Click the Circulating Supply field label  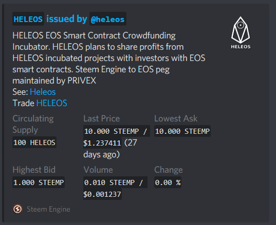33,124
